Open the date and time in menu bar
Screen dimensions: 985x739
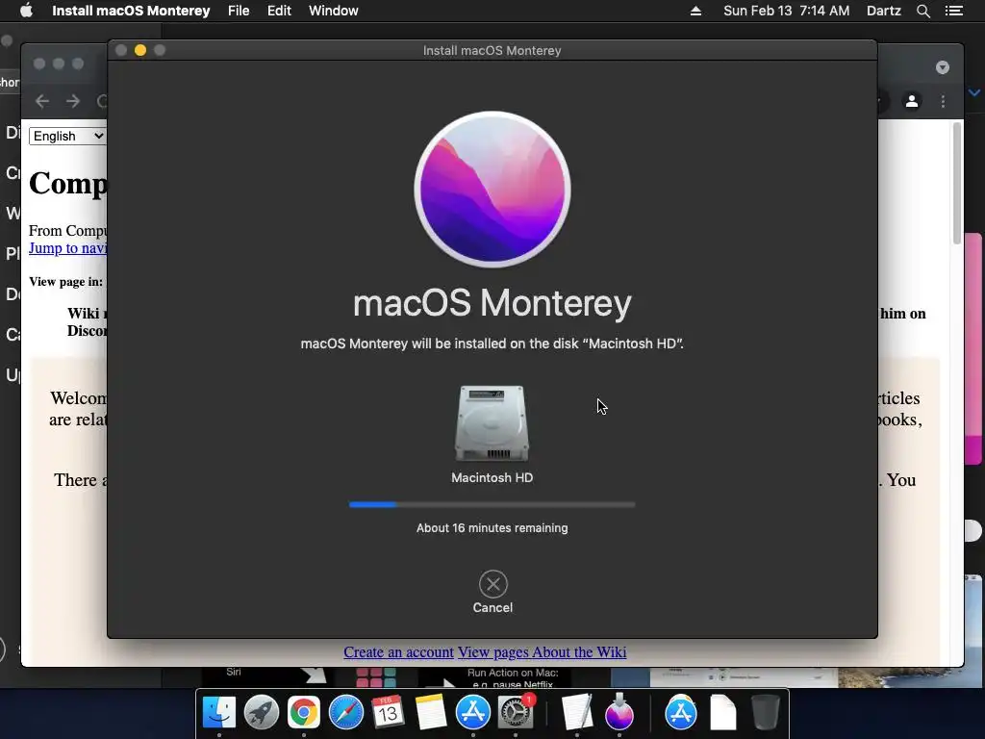[787, 11]
